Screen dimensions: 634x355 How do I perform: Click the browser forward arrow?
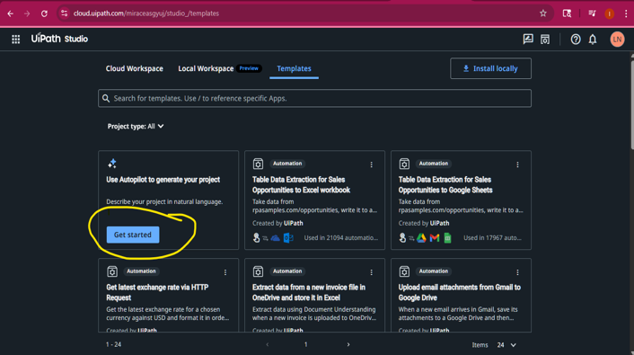coord(27,13)
